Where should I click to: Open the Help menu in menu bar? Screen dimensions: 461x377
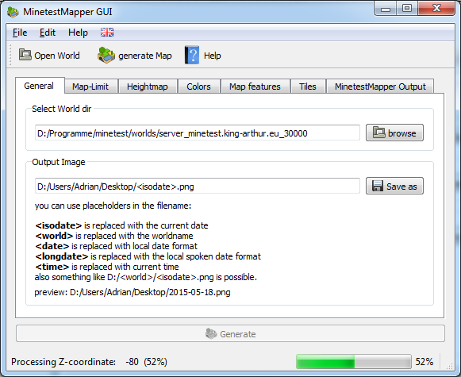tap(78, 33)
